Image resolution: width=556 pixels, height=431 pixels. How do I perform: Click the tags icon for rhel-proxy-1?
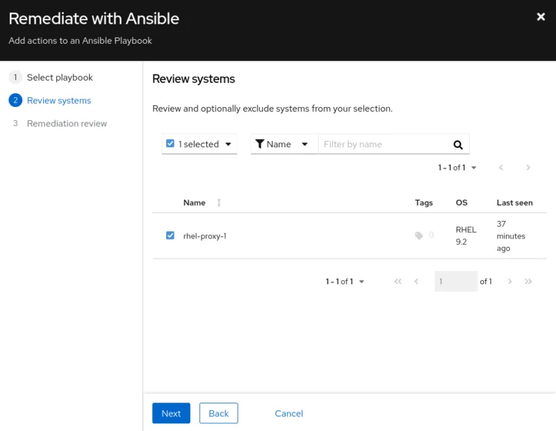(419, 236)
